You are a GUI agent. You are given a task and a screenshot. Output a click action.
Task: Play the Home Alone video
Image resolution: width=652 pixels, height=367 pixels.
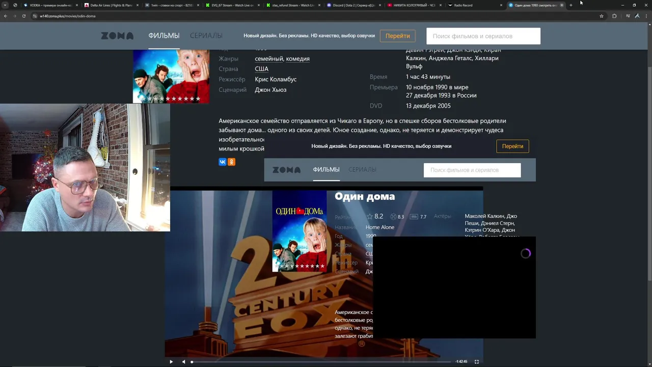click(171, 361)
